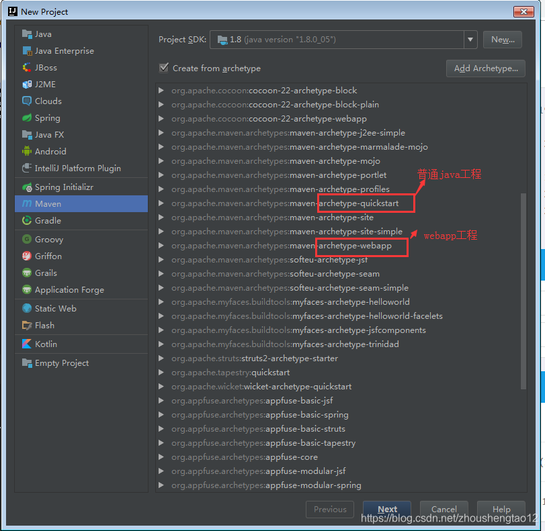
Task: Select the Gradle icon
Action: click(x=27, y=221)
